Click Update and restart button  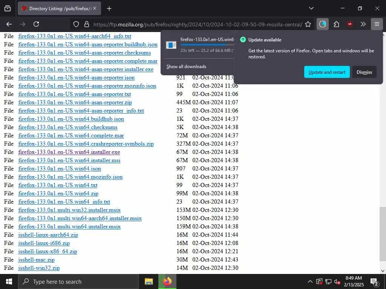click(x=327, y=72)
